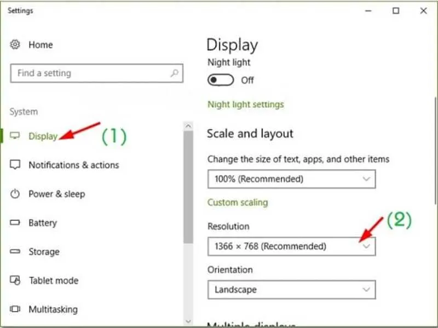Image resolution: width=438 pixels, height=328 pixels.
Task: Click the Tablet mode icon
Action: click(15, 280)
